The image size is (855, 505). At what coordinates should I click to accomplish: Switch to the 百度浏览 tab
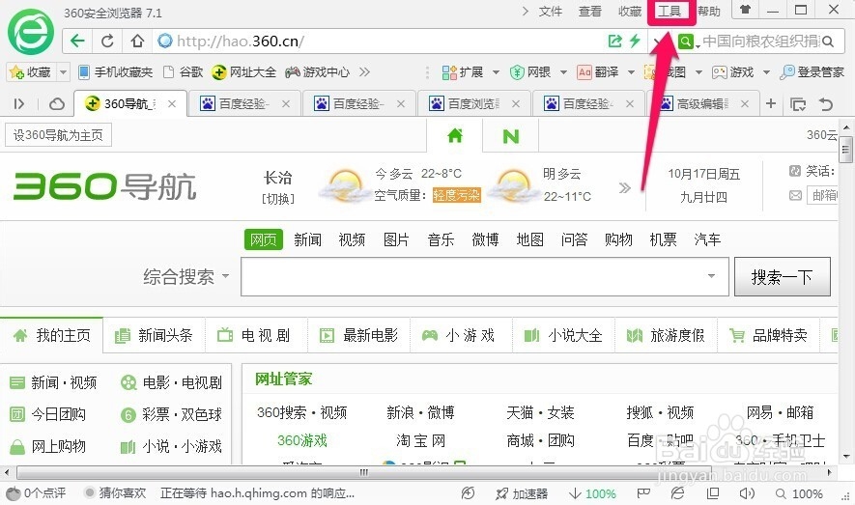473,103
